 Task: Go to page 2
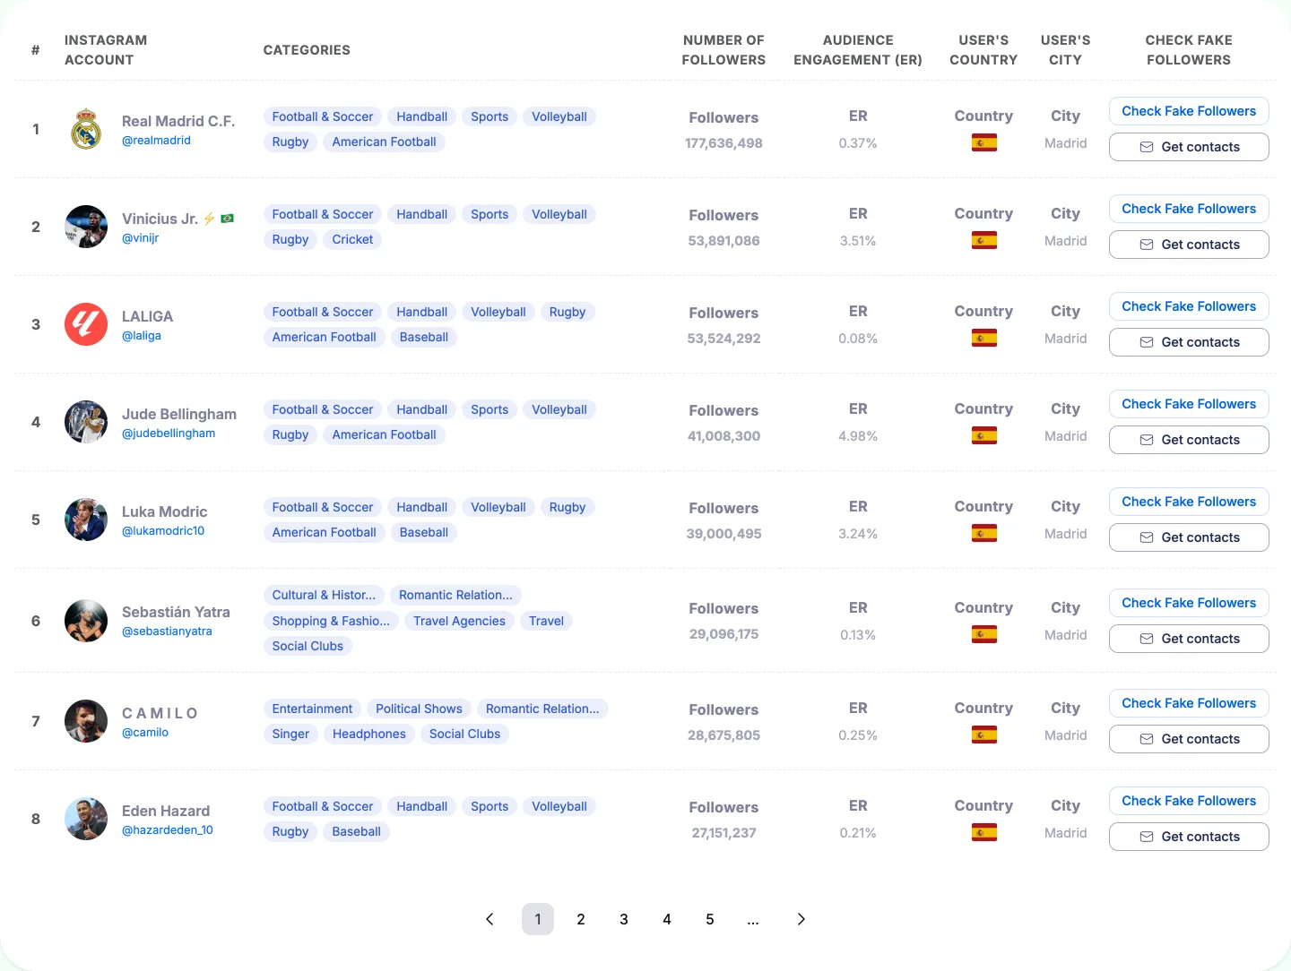[581, 919]
